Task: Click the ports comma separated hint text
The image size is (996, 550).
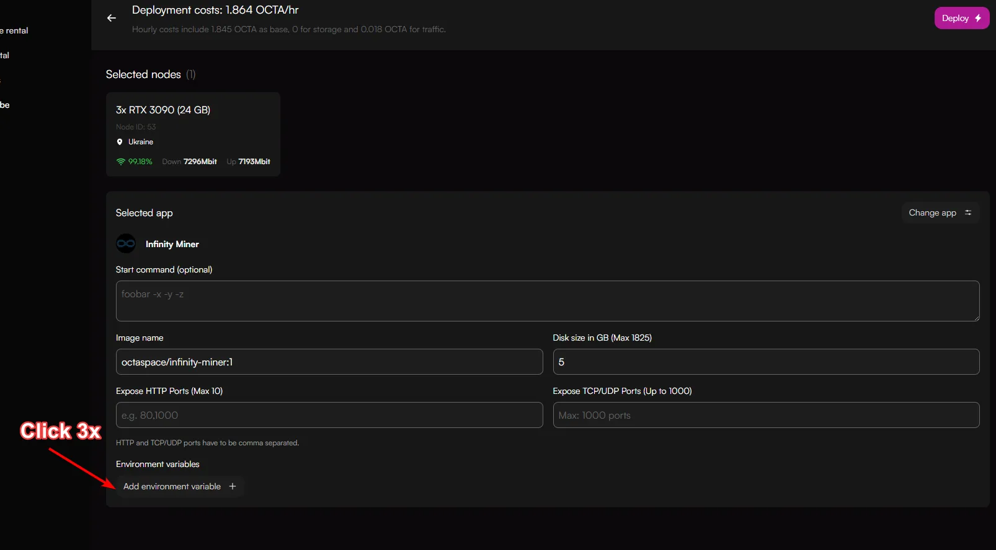Action: 207,443
